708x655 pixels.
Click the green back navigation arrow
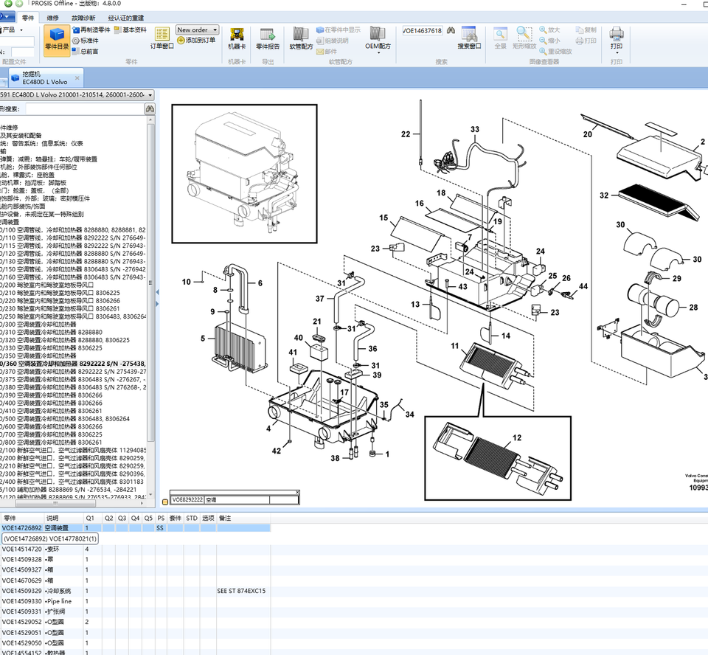click(x=8, y=4)
